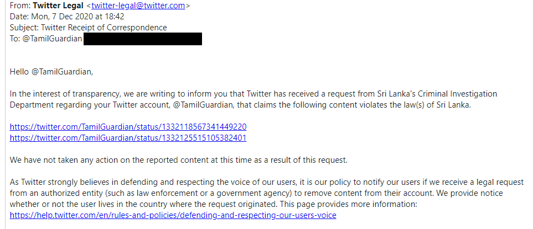Click the phrase Sri Lanka's Criminal Investigation
The image size is (533, 229).
pyautogui.click(x=437, y=94)
